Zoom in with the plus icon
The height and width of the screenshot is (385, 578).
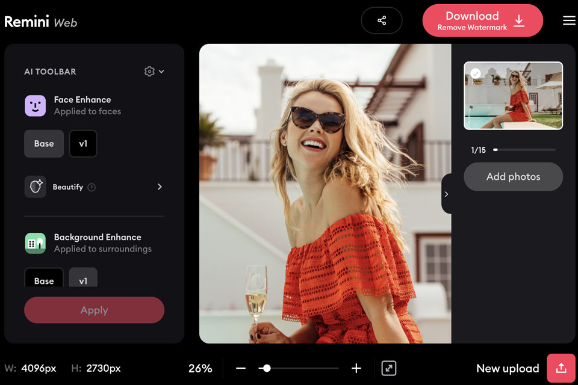click(356, 368)
